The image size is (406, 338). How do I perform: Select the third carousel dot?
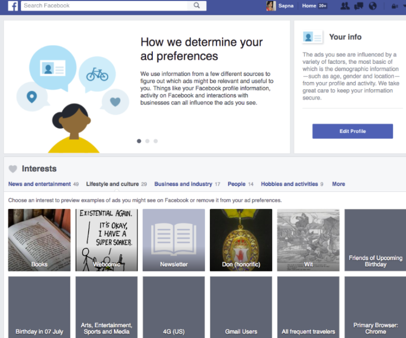pyautogui.click(x=156, y=141)
